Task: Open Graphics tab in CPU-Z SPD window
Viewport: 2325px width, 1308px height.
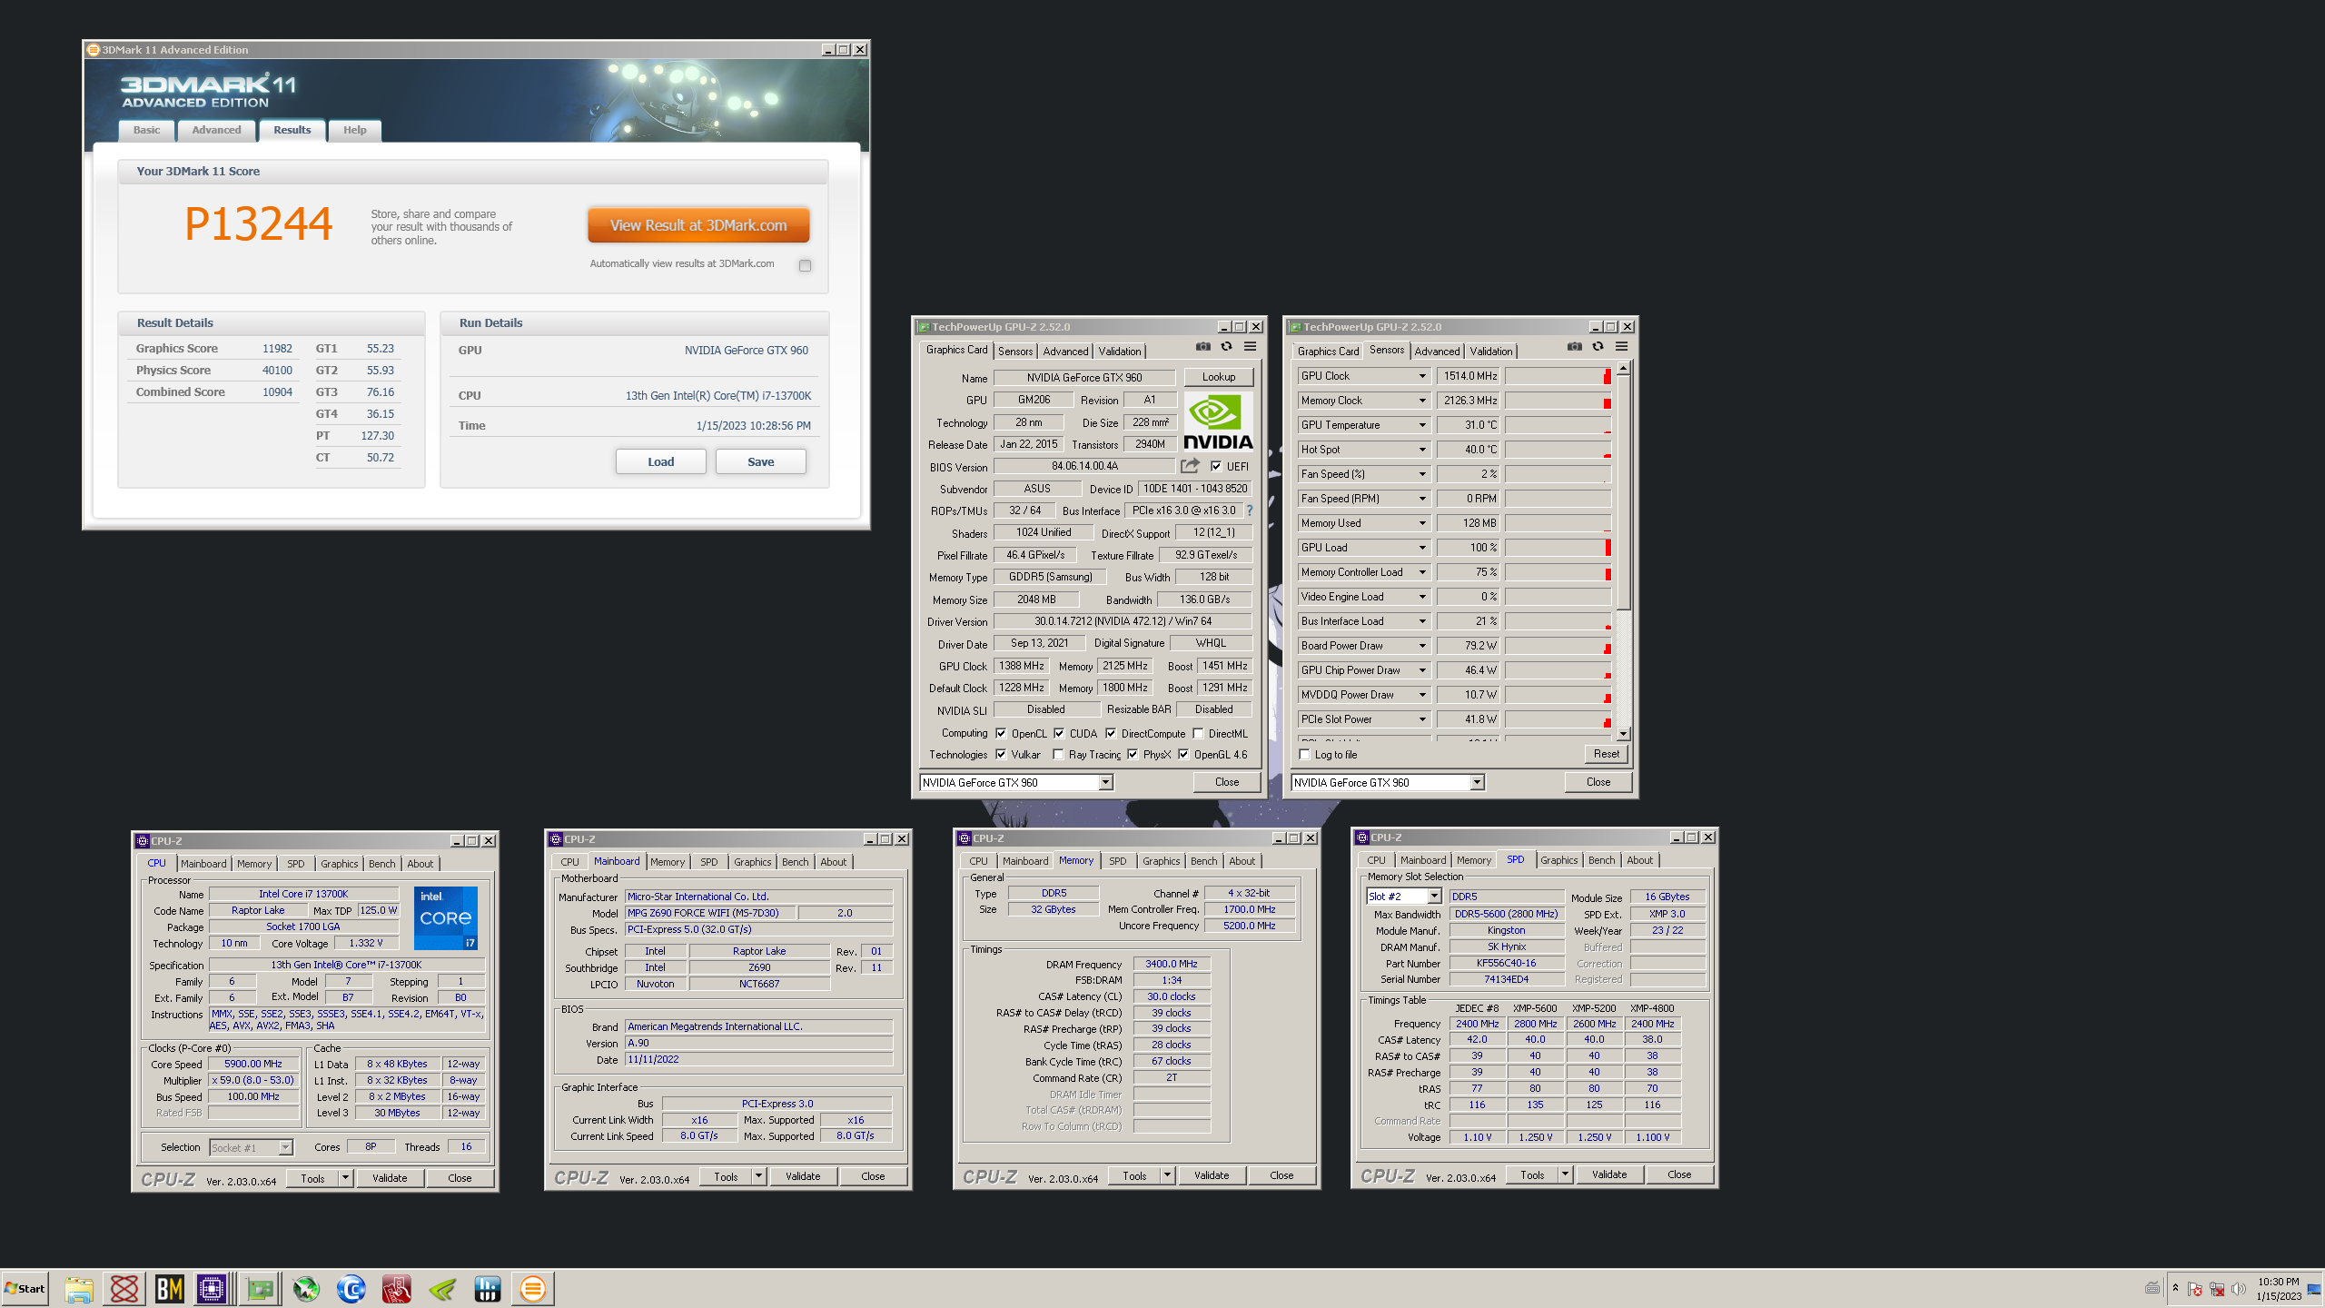Action: 1558,860
